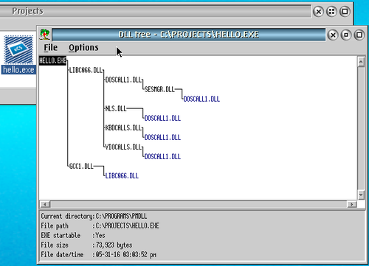
Task: Open the Options menu
Action: [x=83, y=47]
